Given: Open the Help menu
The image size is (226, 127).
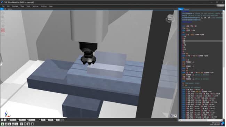Looking at the screenshot, I should [x=51, y=6].
